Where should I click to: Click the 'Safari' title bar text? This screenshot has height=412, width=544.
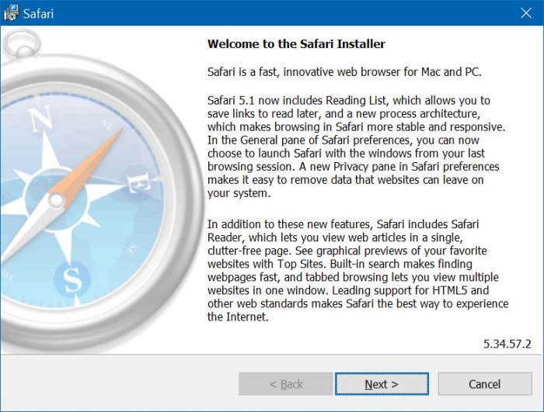coord(38,13)
